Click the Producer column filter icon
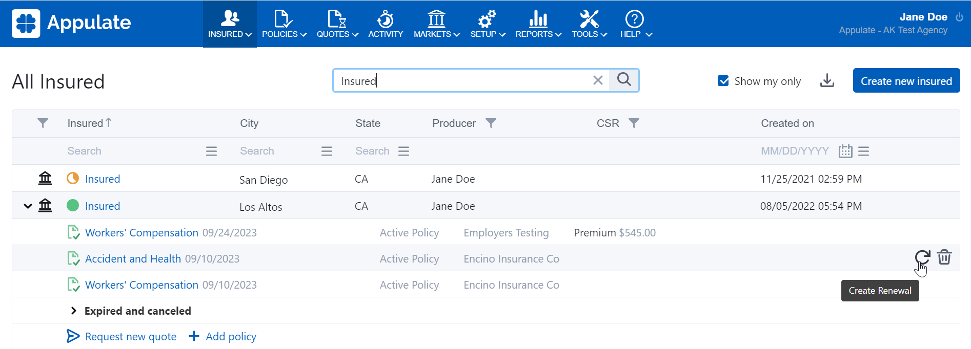The image size is (971, 349). coord(491,123)
